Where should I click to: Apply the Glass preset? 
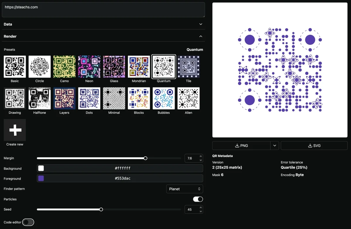click(x=114, y=67)
